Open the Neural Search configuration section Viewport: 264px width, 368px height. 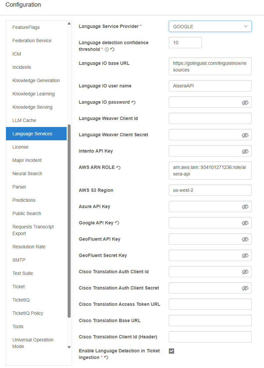pyautogui.click(x=27, y=174)
